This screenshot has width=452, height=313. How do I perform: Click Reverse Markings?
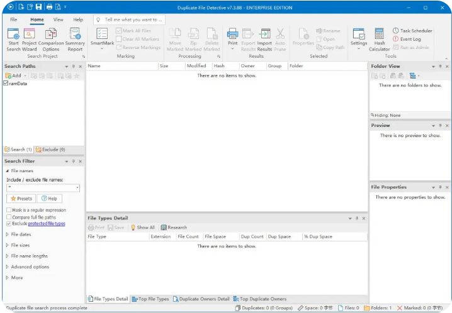pos(138,47)
